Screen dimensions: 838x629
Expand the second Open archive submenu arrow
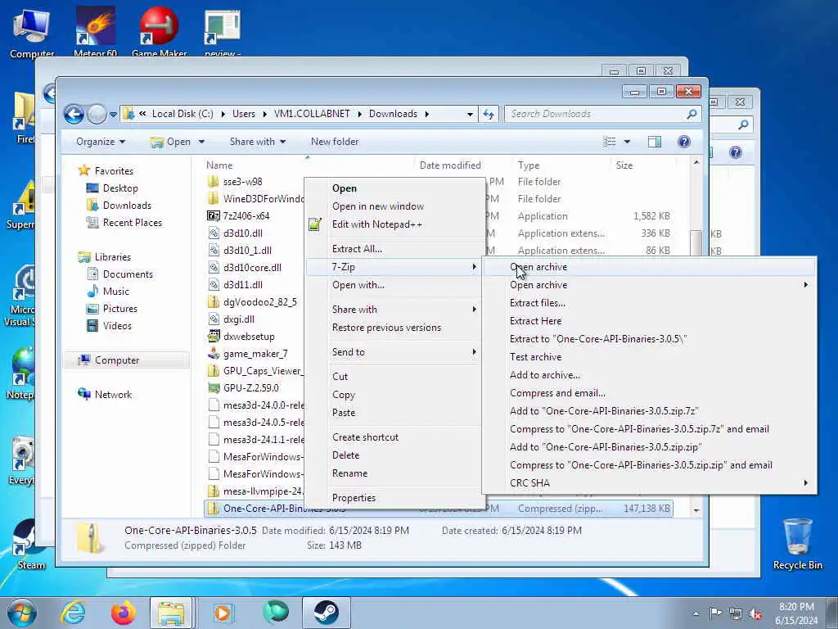tap(806, 285)
